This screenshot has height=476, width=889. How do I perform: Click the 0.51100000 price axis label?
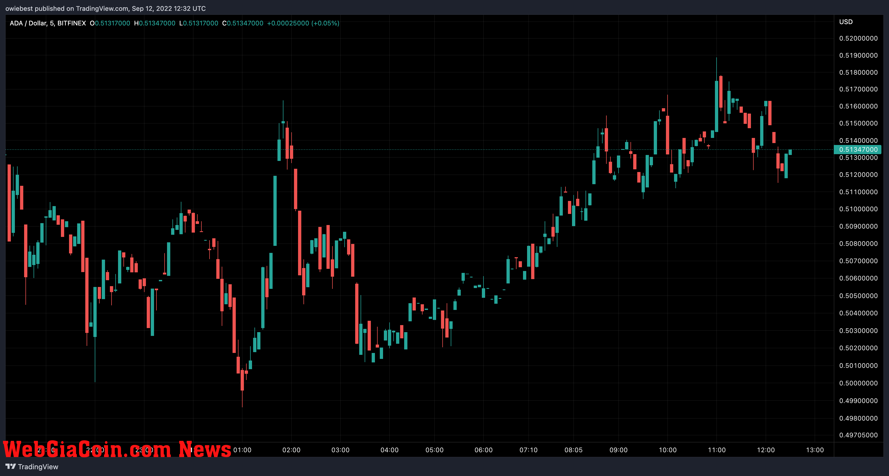[x=858, y=192]
